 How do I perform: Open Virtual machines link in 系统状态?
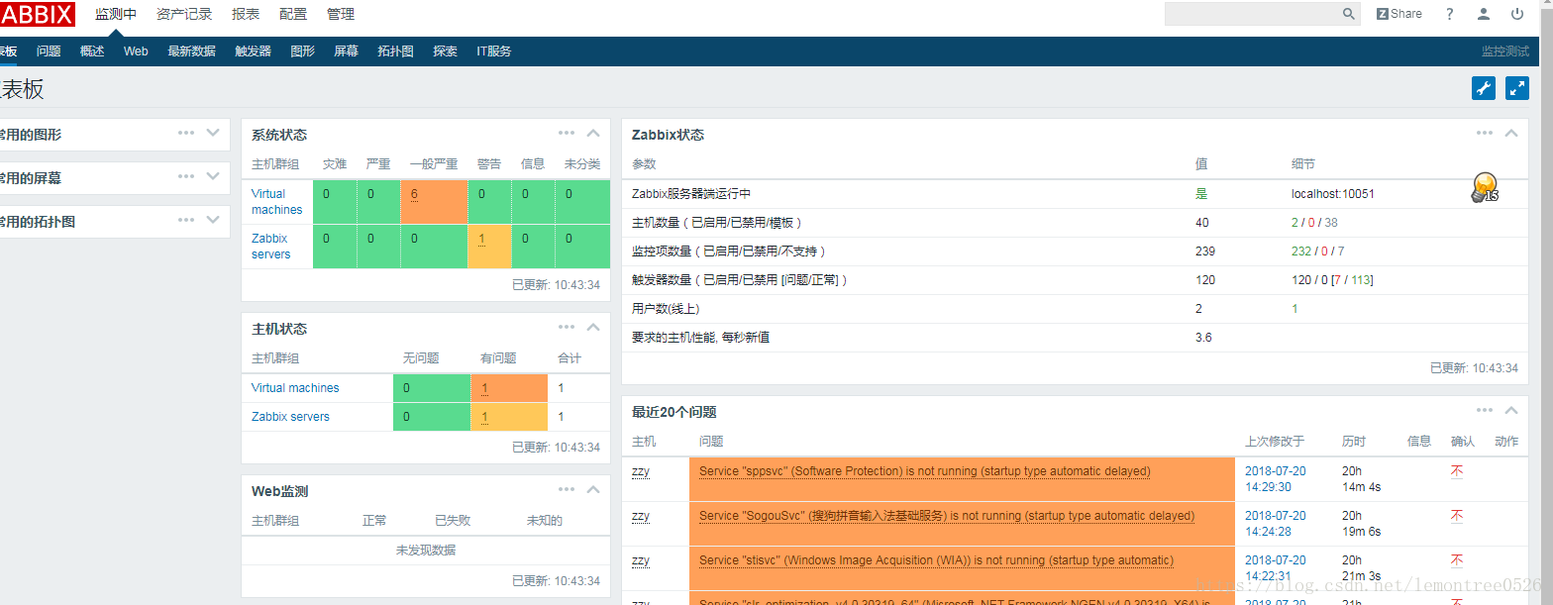277,202
